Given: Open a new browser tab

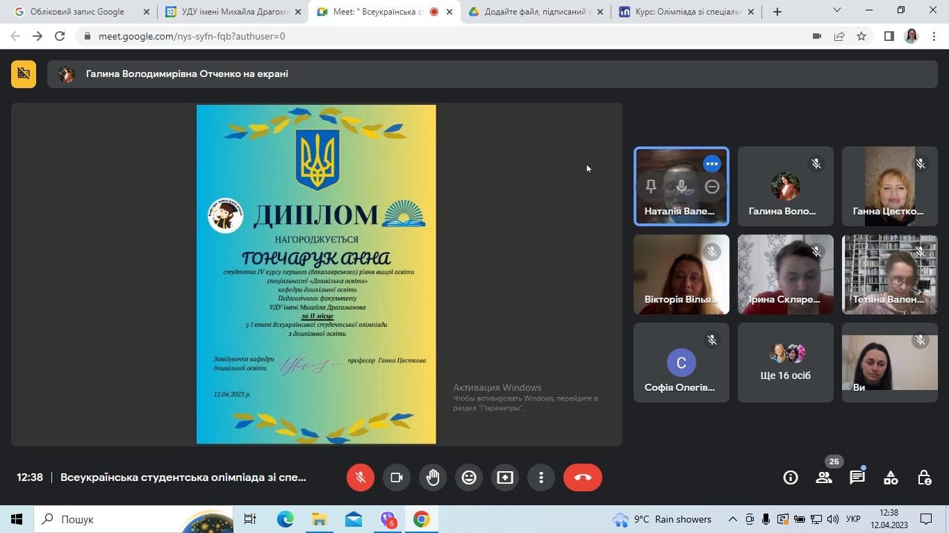Looking at the screenshot, I should (777, 12).
